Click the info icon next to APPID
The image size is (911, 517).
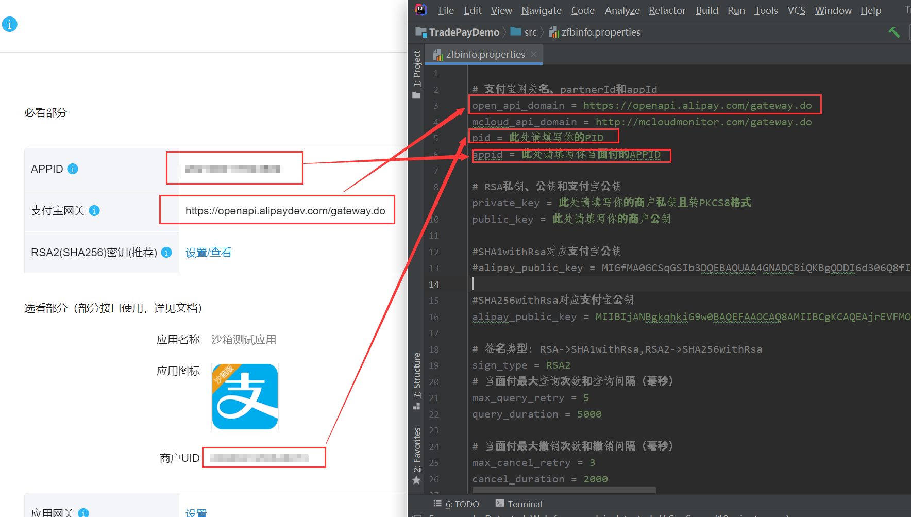(x=73, y=169)
